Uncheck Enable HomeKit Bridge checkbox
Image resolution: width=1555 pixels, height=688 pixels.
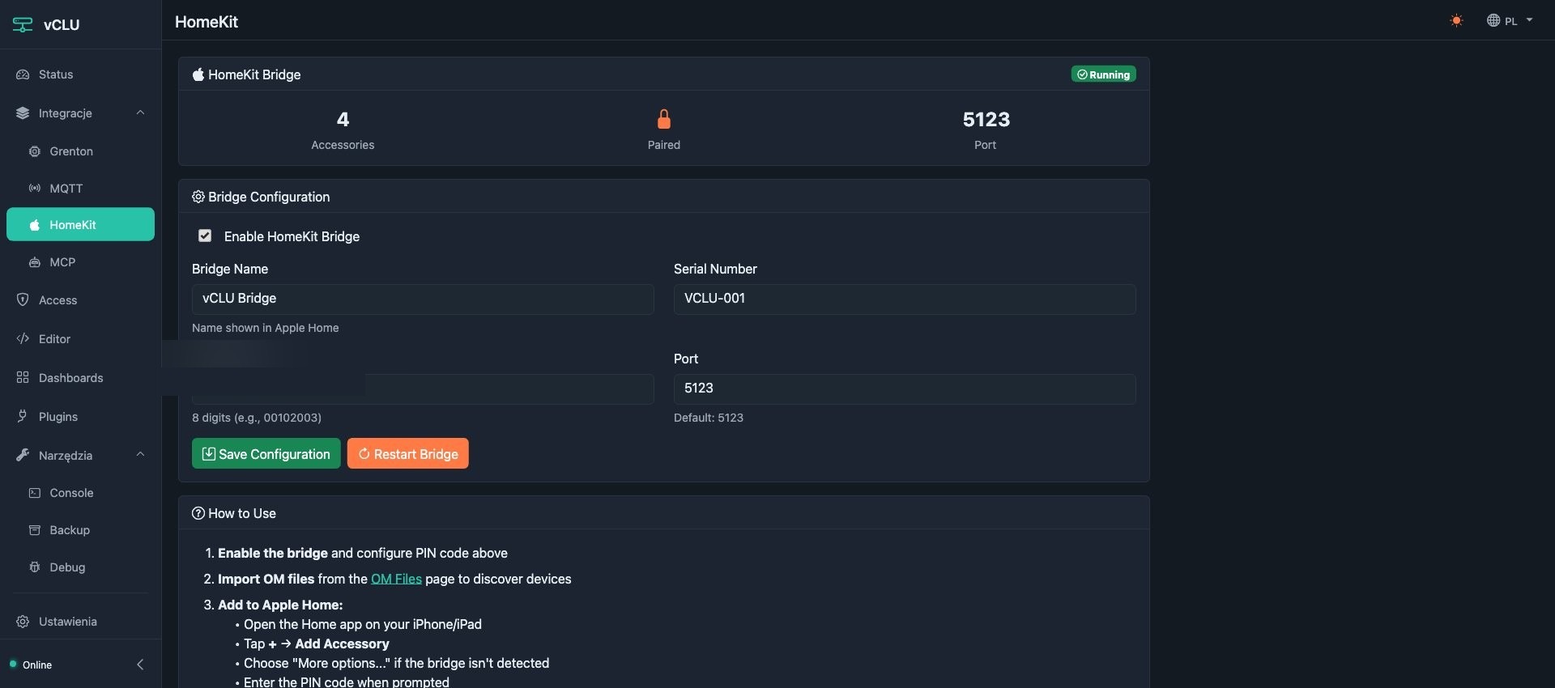[205, 236]
